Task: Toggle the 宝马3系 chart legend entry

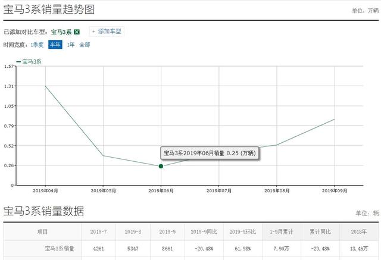Action: click(29, 62)
